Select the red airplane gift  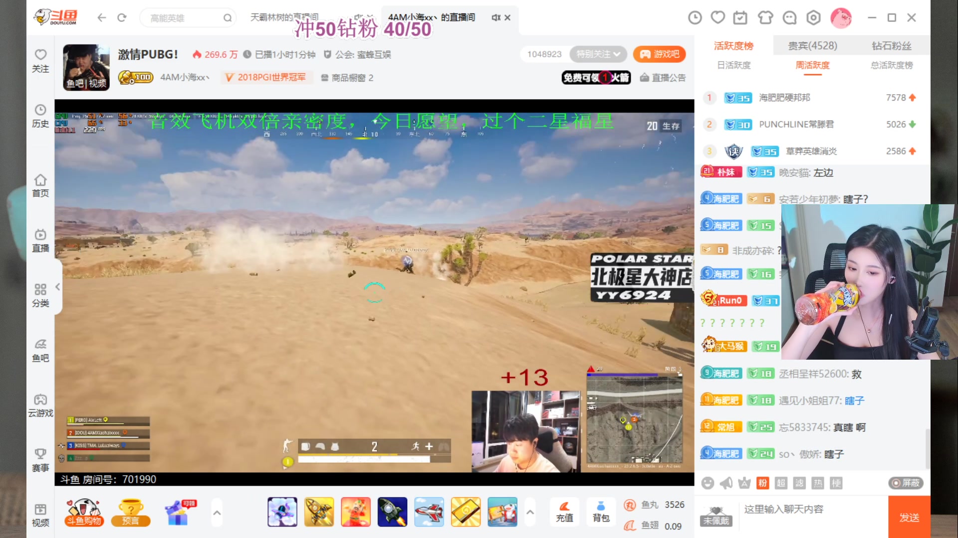click(x=429, y=512)
